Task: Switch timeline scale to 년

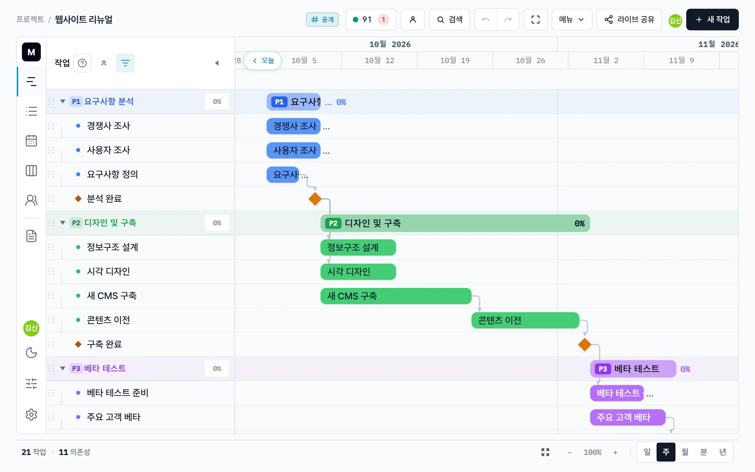Action: point(722,452)
